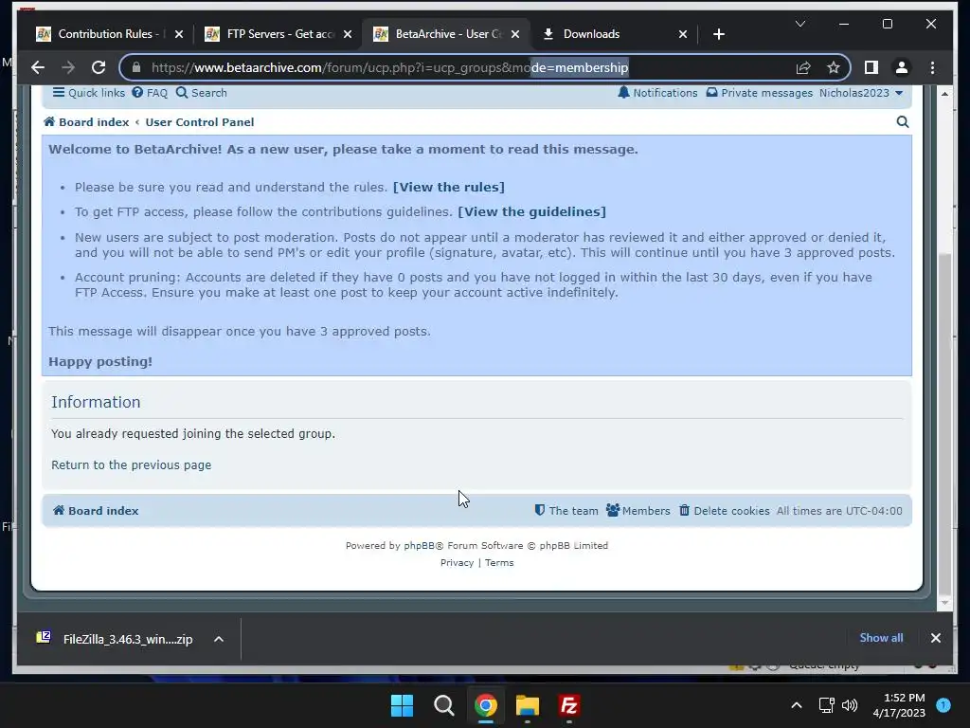Select the BetaArchive User Control tab

click(448, 34)
